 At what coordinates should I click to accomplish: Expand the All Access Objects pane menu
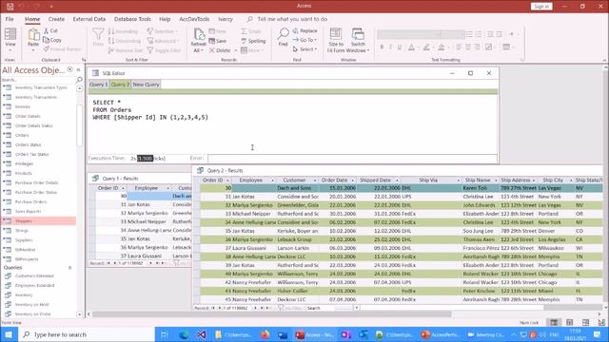[69, 69]
